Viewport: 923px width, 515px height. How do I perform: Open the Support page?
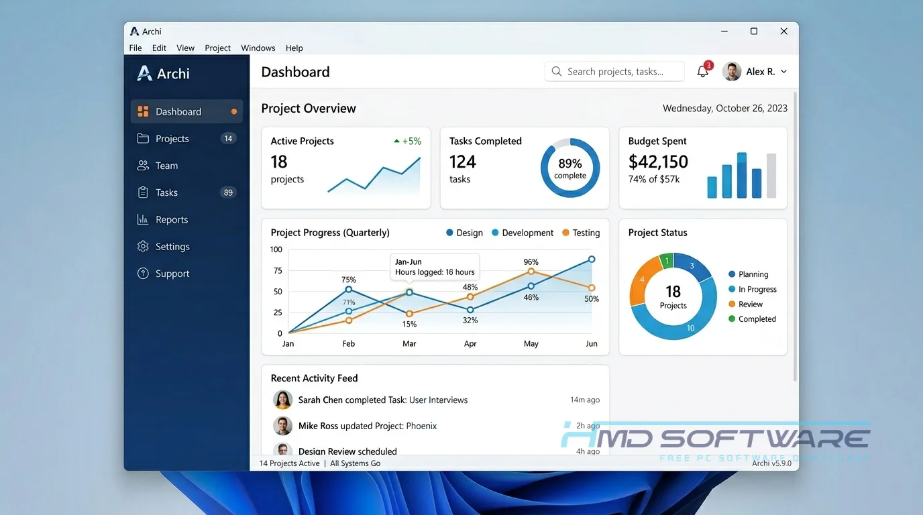click(x=186, y=274)
